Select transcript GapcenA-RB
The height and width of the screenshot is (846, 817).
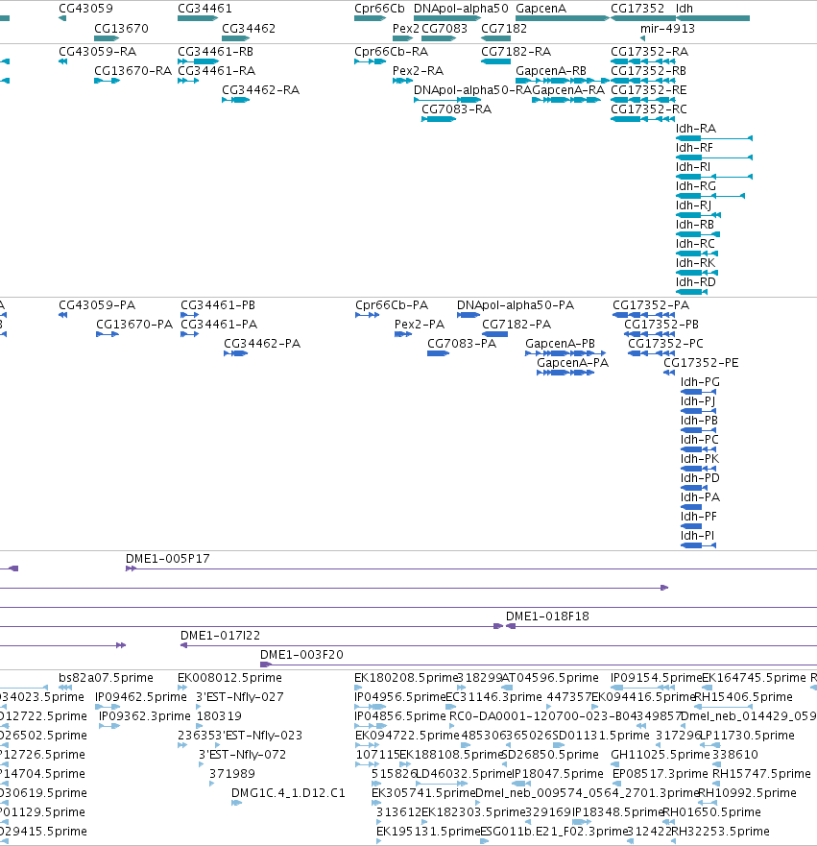pos(551,71)
